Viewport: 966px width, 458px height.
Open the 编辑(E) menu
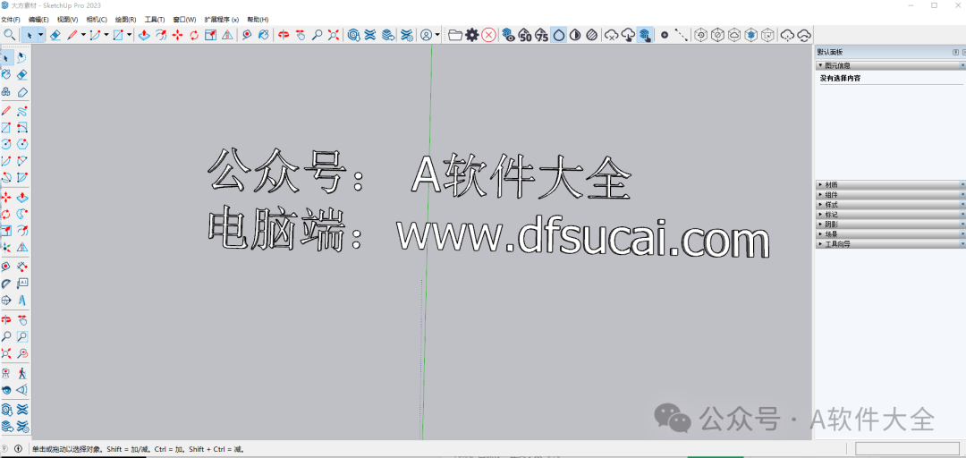click(x=38, y=20)
